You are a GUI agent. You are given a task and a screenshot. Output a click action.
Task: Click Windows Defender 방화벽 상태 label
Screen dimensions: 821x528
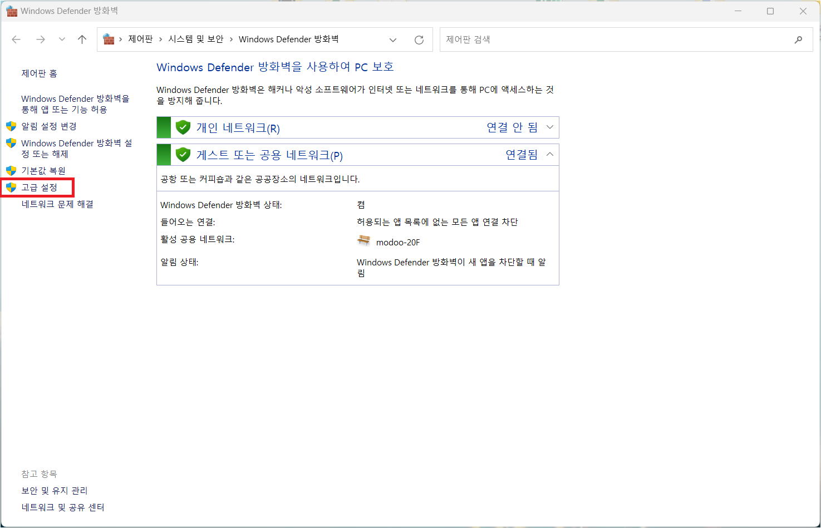click(221, 205)
